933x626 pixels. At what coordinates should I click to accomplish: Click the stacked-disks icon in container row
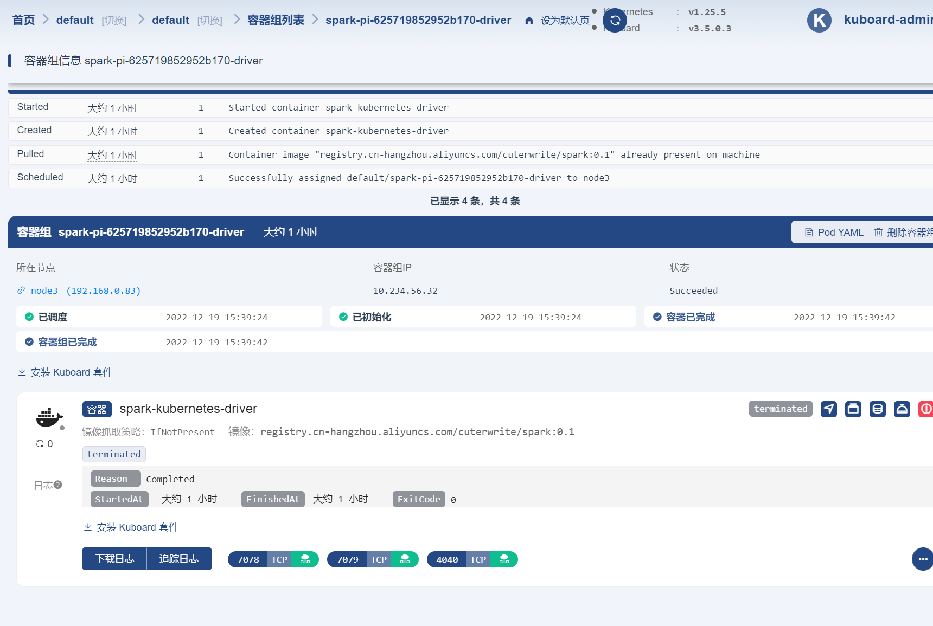click(877, 409)
